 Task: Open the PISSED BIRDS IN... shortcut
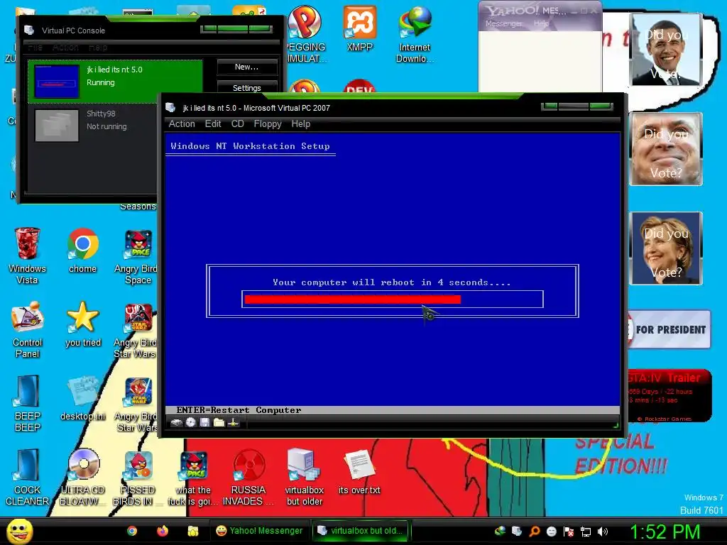click(x=137, y=477)
